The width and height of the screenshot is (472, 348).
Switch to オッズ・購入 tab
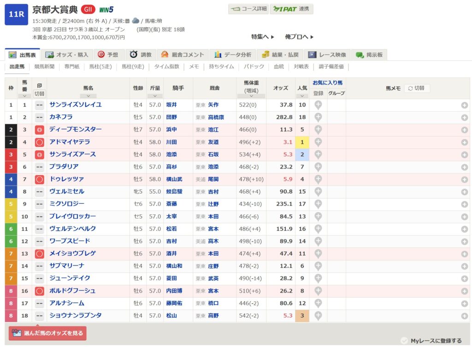pos(67,54)
